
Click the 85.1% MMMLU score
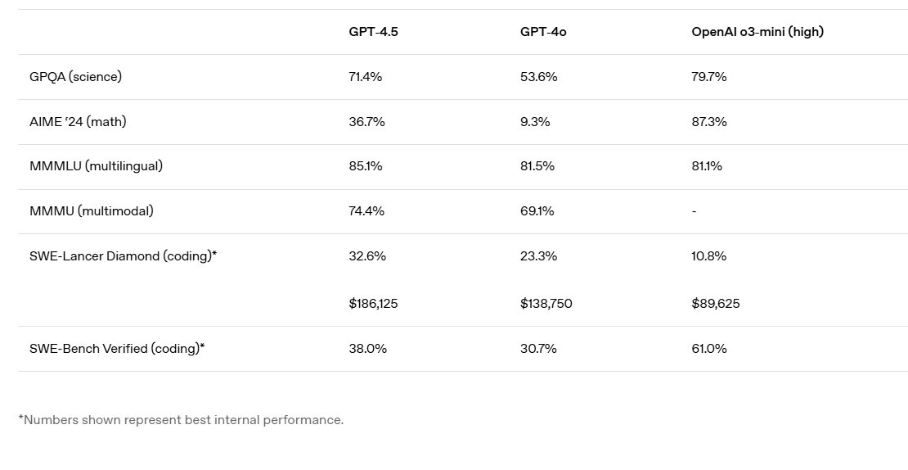pyautogui.click(x=366, y=166)
